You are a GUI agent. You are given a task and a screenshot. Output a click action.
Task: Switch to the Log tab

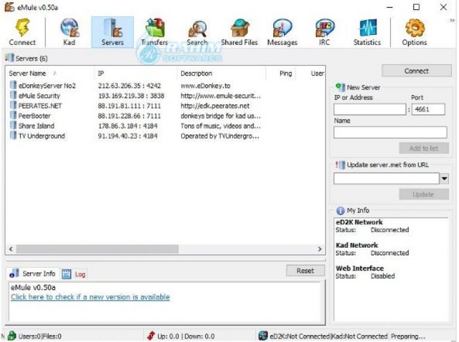coord(74,274)
